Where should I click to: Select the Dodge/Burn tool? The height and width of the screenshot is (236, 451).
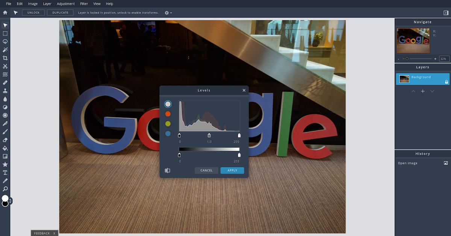pos(5,107)
